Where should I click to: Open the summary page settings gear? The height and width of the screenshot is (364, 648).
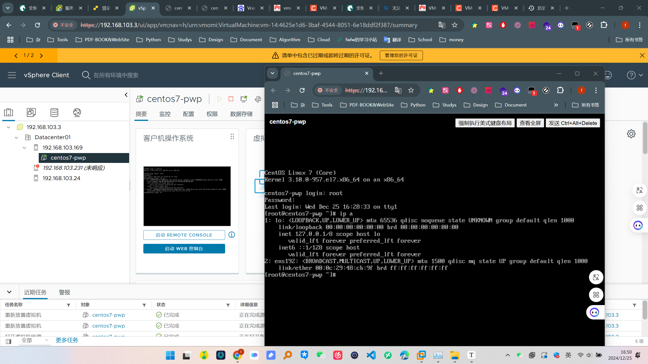[x=631, y=134]
